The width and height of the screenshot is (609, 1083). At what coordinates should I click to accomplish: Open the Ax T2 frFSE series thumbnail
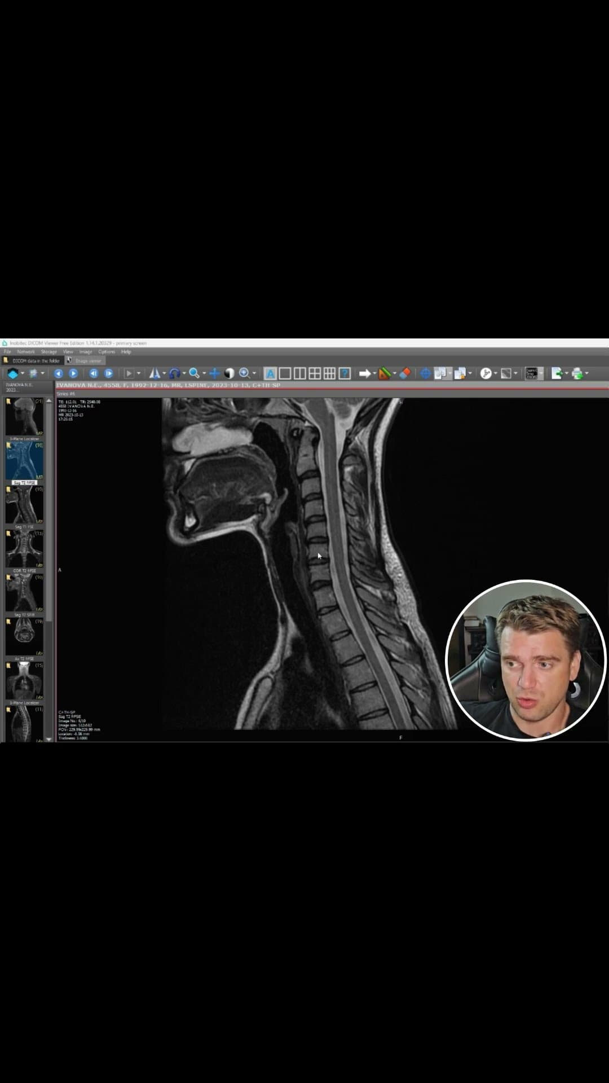[x=24, y=637]
